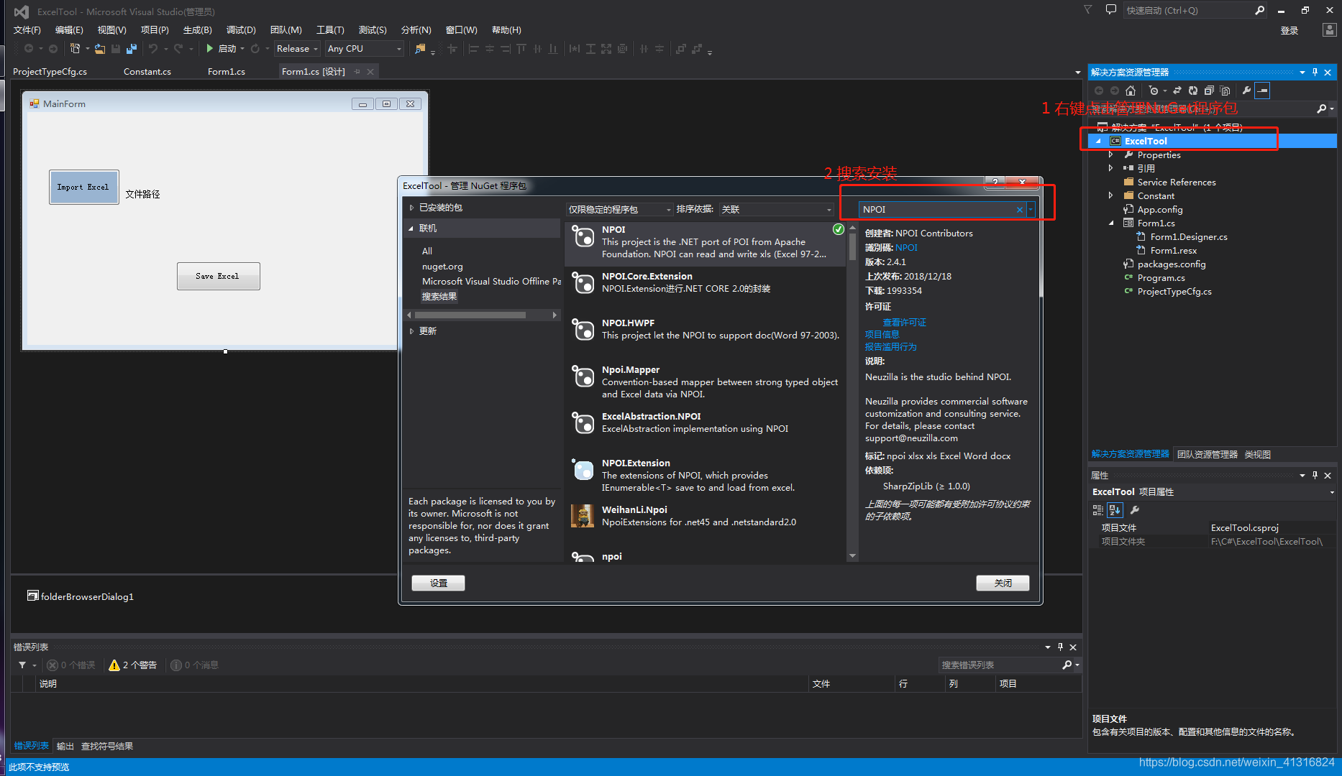Select nuget.org source in NuGet dialog
The image size is (1342, 776).
click(x=442, y=267)
